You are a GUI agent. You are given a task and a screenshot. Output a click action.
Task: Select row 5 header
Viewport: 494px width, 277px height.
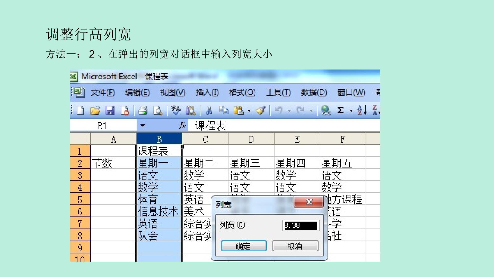80,199
